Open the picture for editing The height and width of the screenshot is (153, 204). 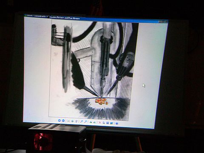click(x=112, y=123)
